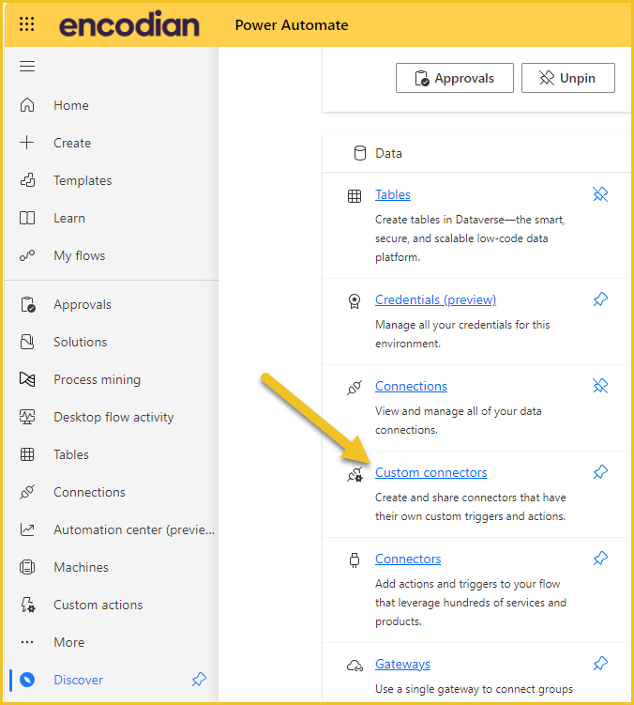Click the Desktop flow activity icon
This screenshot has width=634, height=705.
27,417
